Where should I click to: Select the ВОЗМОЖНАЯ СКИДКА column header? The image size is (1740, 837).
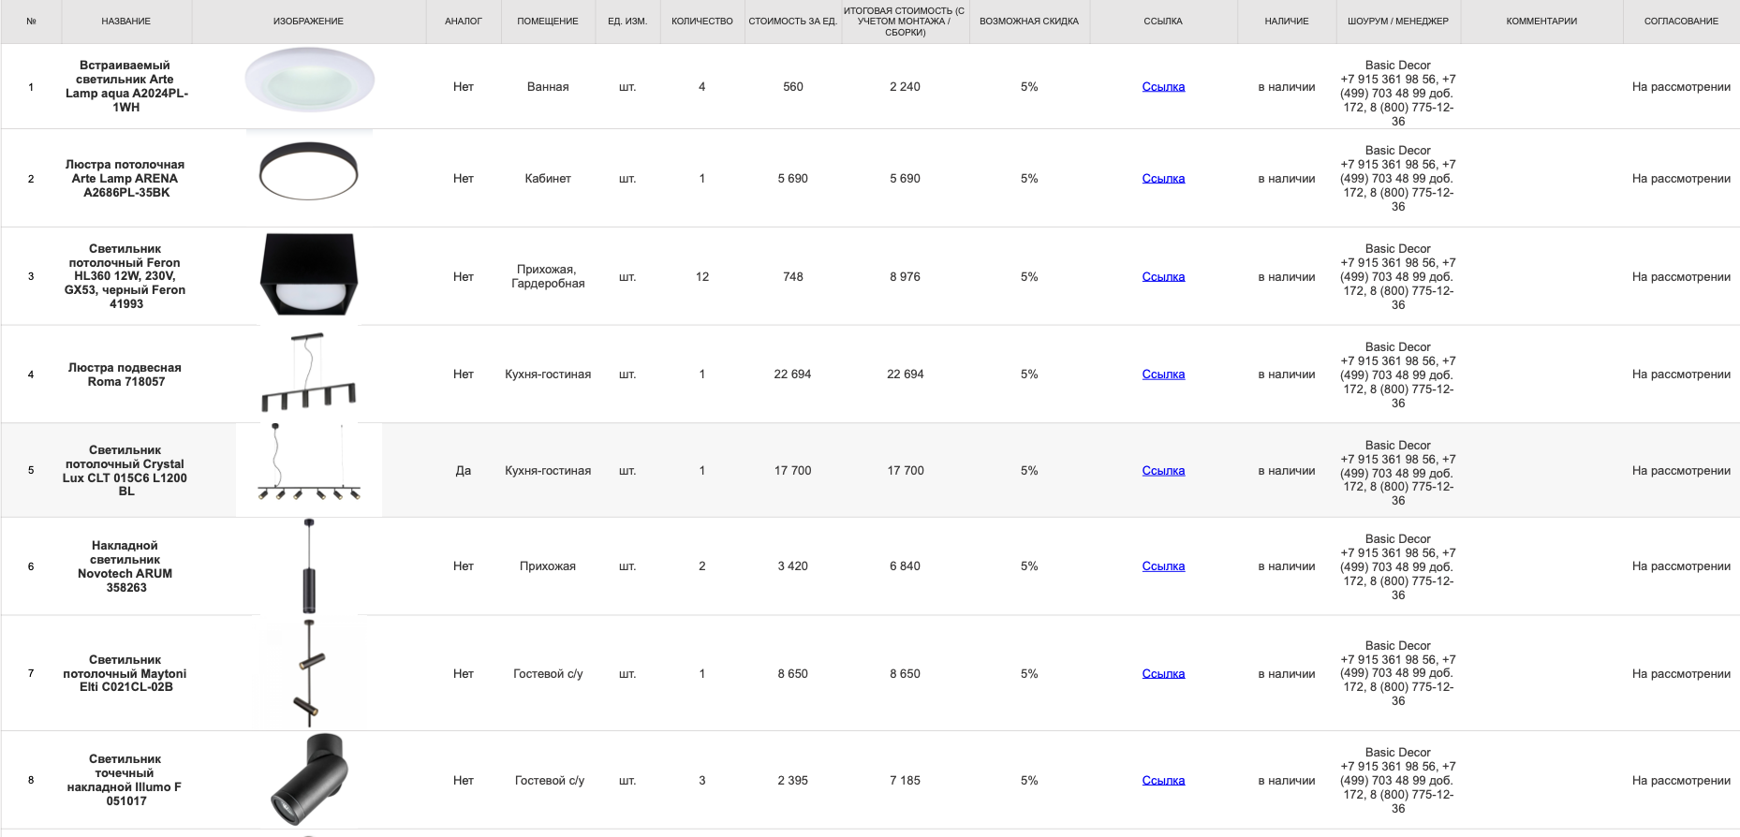(1029, 22)
